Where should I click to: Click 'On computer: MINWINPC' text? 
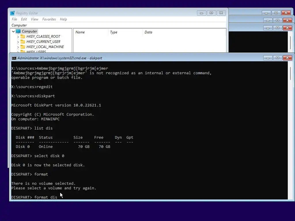(x=35, y=119)
